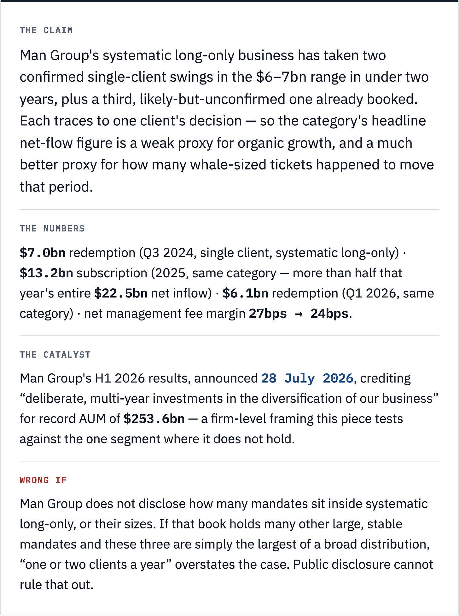Viewport: 459px width, 616px height.
Task: Click the $22.5bn net inflow figure
Action: 121,293
